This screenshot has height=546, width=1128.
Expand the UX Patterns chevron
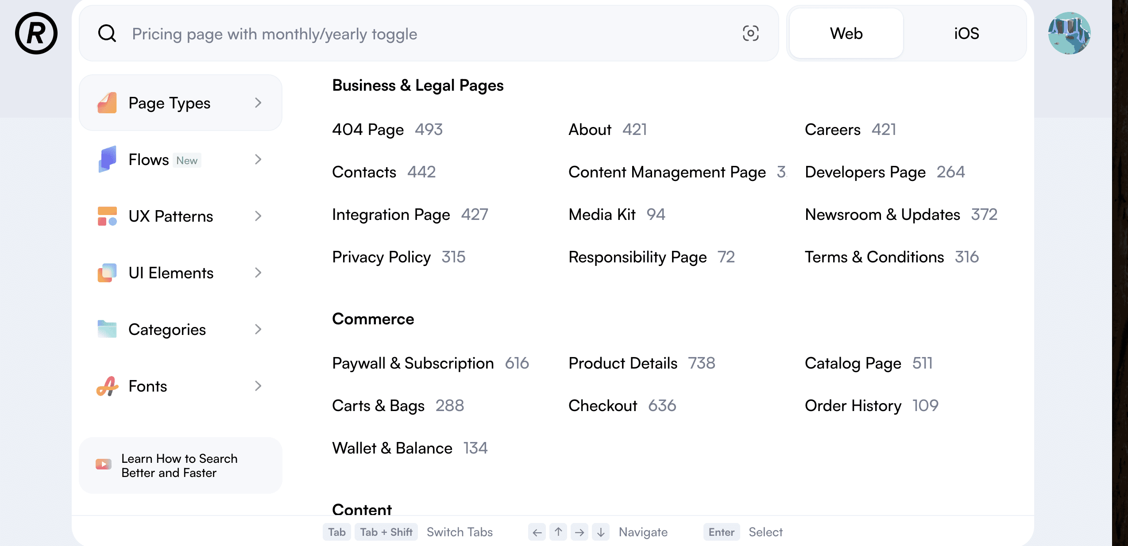pyautogui.click(x=258, y=216)
